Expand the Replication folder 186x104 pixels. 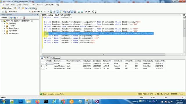(x=4, y=31)
